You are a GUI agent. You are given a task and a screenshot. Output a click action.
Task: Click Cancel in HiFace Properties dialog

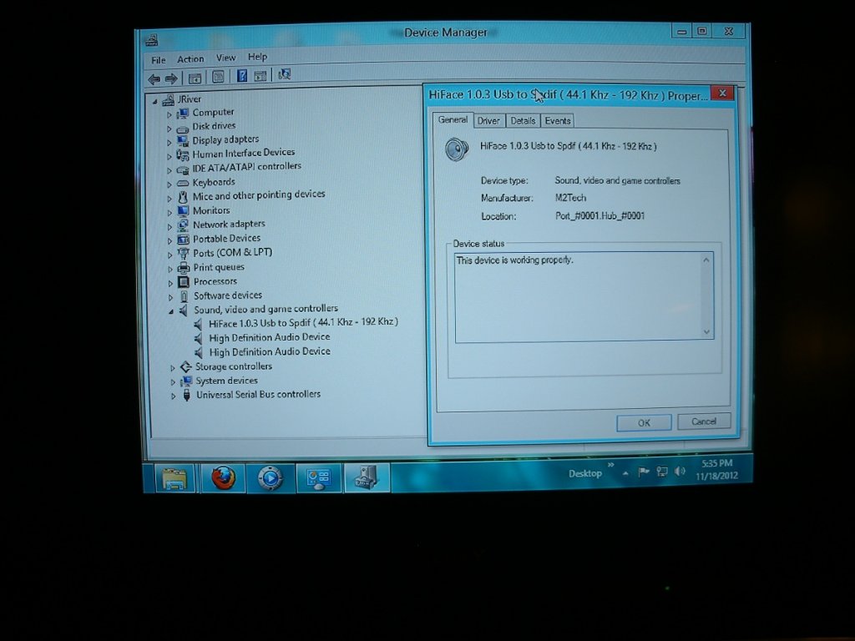704,421
